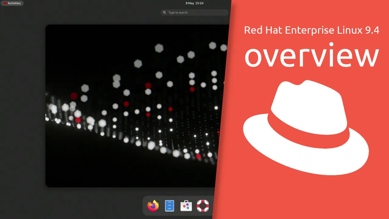Launch the Files app in the dash
The width and height of the screenshot is (389, 219).
pos(170,206)
